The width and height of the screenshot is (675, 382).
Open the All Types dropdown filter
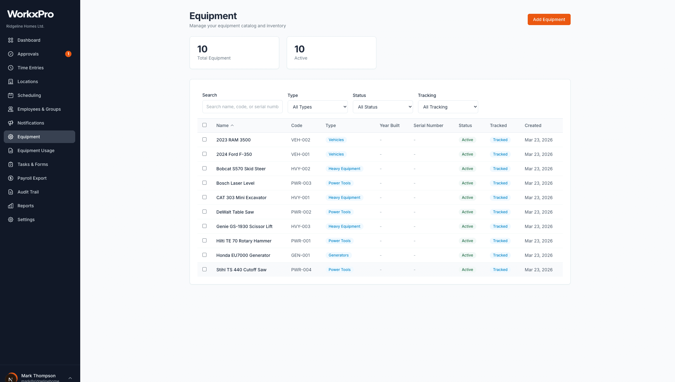coord(317,107)
